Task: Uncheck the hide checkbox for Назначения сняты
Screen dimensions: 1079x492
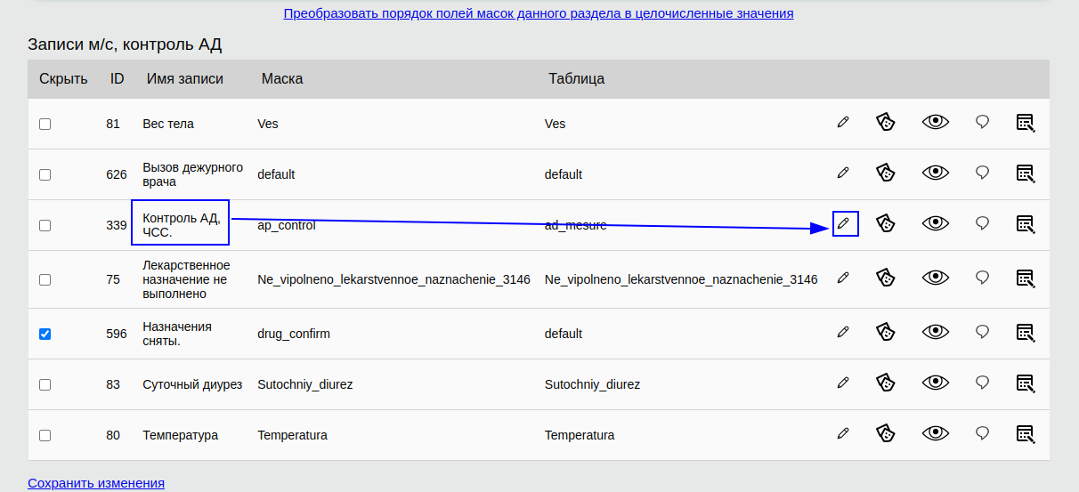Action: [x=45, y=334]
